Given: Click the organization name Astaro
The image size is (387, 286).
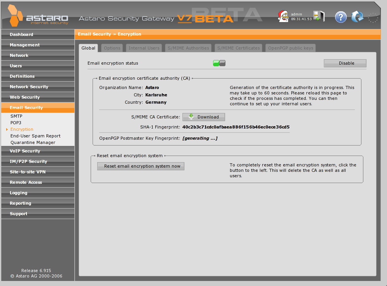Looking at the screenshot, I should tap(152, 87).
